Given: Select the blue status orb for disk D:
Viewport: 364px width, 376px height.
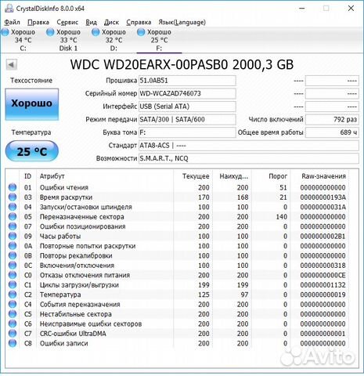Looking at the screenshot, I should tap(96, 32).
